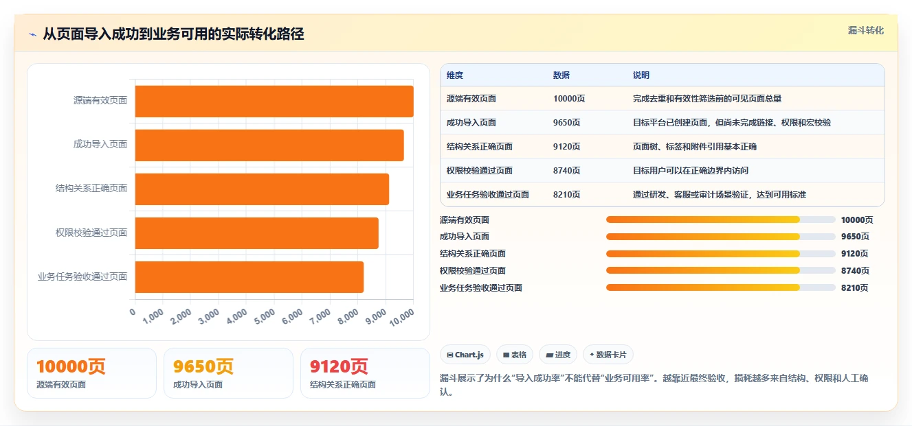Click the lightning icon beside the title
Screen dimensions: 912x426
click(33, 34)
